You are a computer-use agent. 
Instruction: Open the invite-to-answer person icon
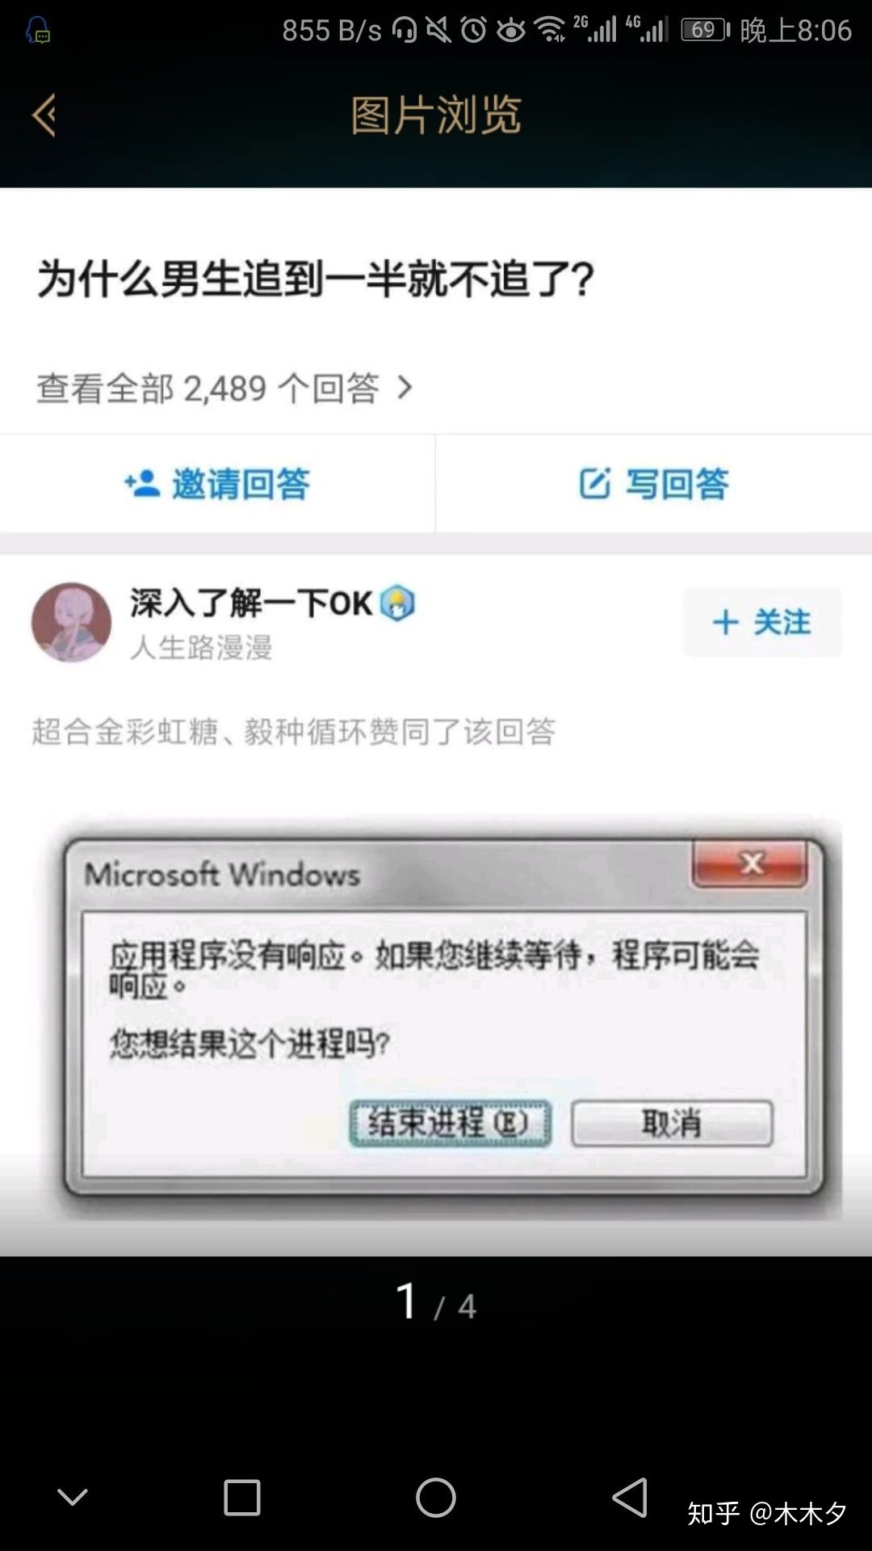(x=141, y=483)
